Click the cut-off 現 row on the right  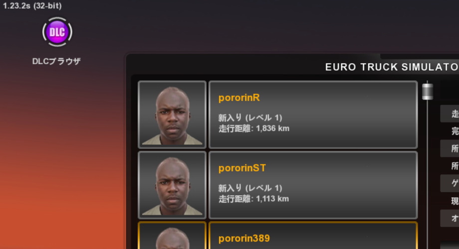tap(450, 201)
